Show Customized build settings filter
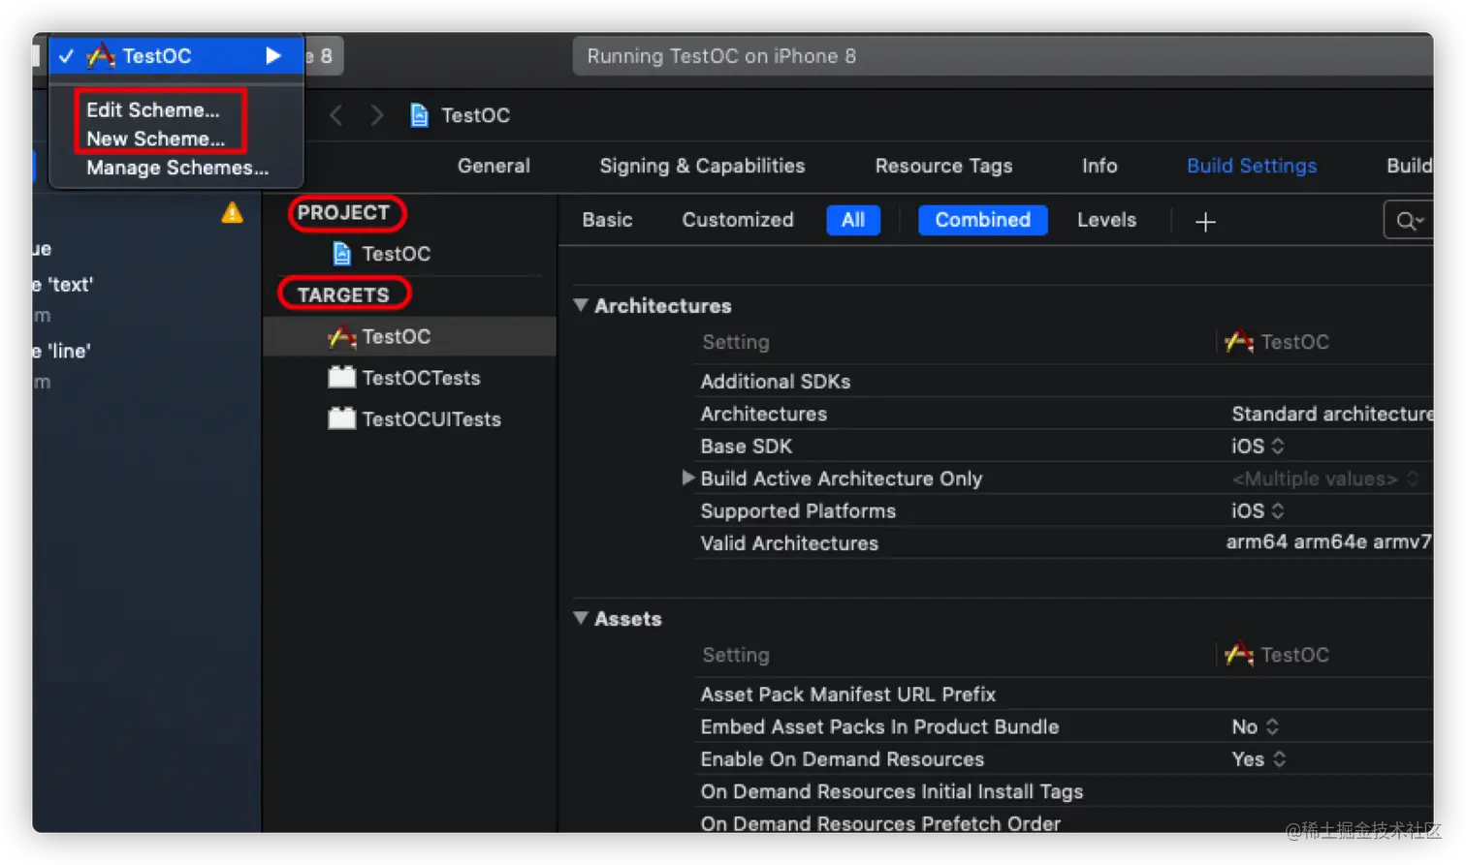The height and width of the screenshot is (865, 1466). [x=737, y=220]
